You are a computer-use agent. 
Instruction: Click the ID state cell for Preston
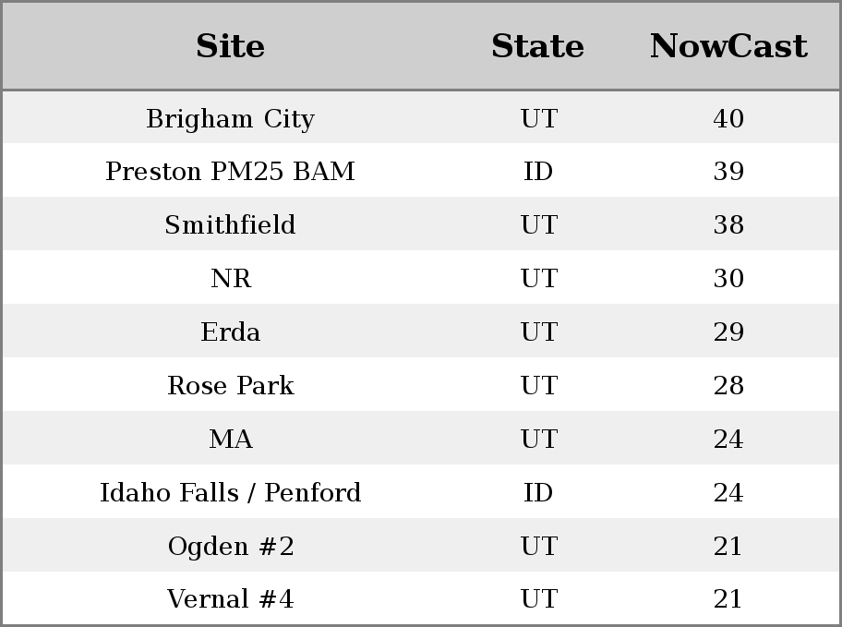pos(538,172)
